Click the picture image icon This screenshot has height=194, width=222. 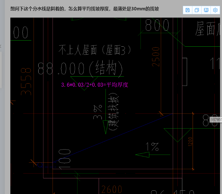pos(206,10)
